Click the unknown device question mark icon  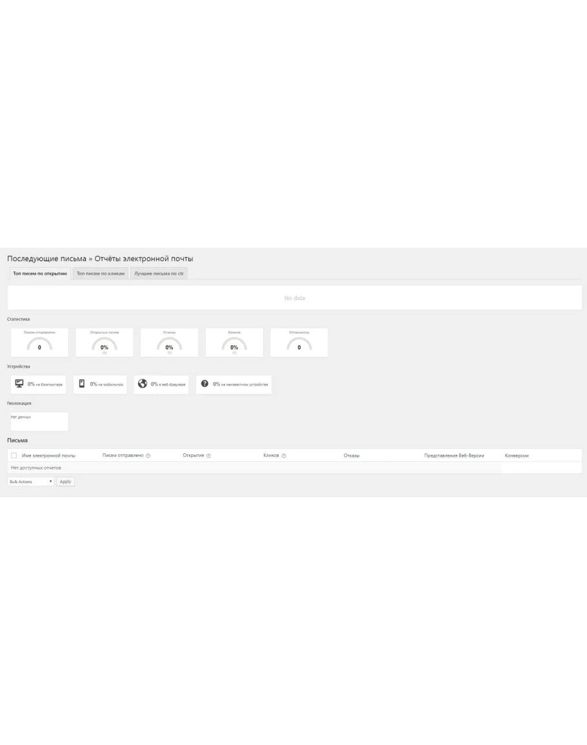click(205, 384)
